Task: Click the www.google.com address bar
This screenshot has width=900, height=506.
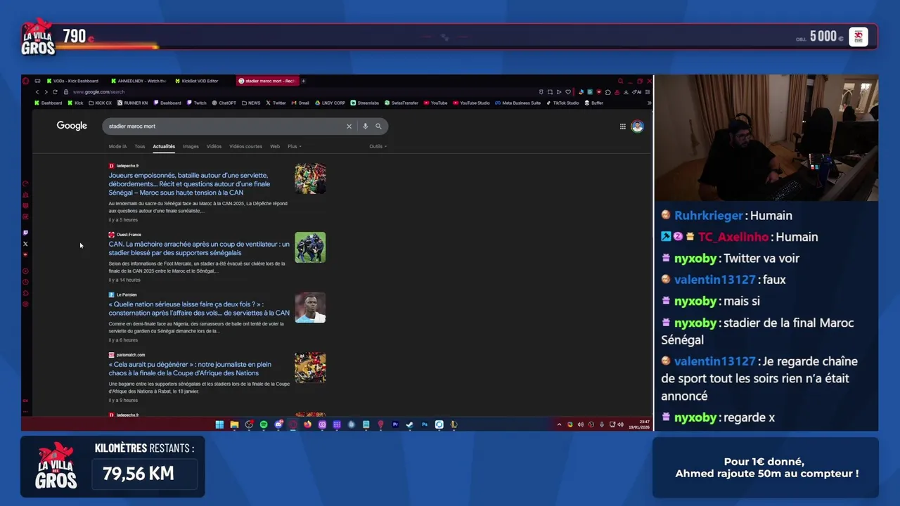Action: point(98,92)
